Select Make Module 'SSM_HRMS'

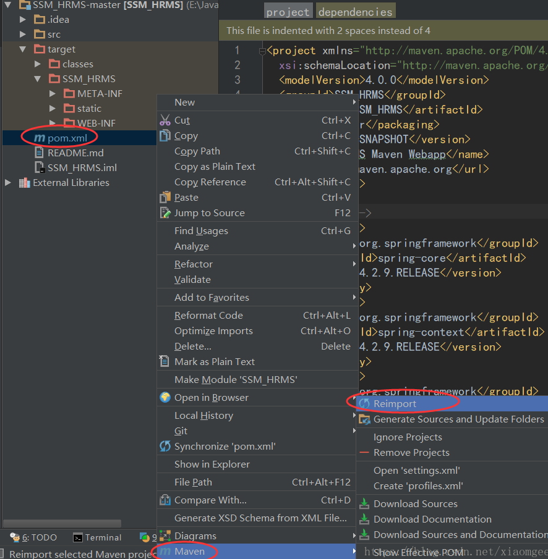257,379
